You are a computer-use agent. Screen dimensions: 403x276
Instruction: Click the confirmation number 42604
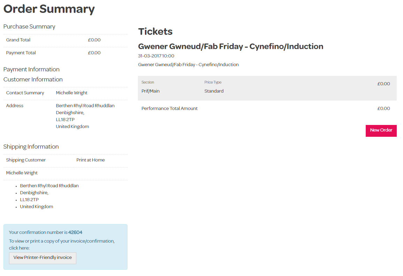(75, 232)
